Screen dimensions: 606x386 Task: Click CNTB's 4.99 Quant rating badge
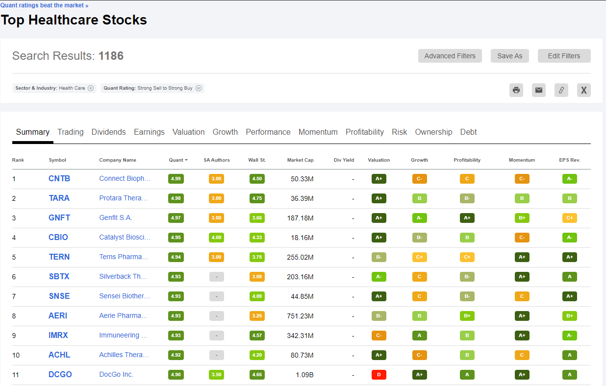[x=176, y=179]
